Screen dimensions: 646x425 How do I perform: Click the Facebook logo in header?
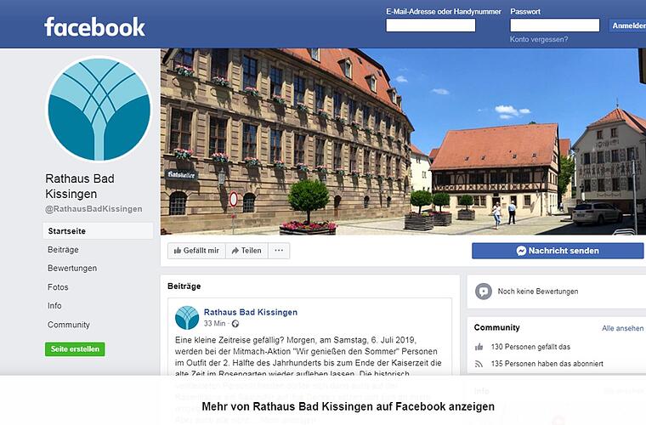(94, 27)
